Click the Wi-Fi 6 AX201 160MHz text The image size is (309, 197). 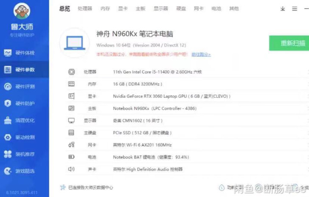[142, 145]
